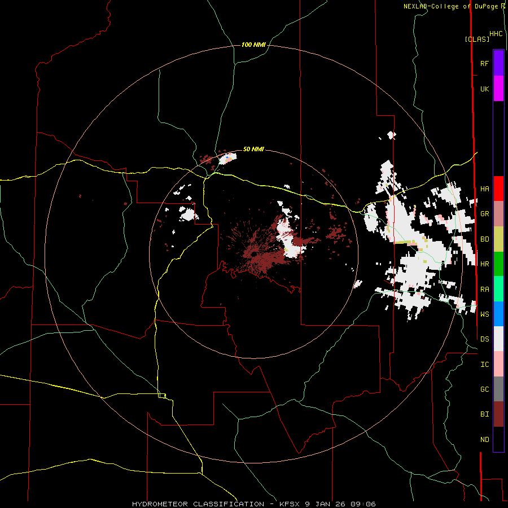This screenshot has width=508, height=508.
Task: Click the 9 JAN 26 date text
Action: click(326, 504)
